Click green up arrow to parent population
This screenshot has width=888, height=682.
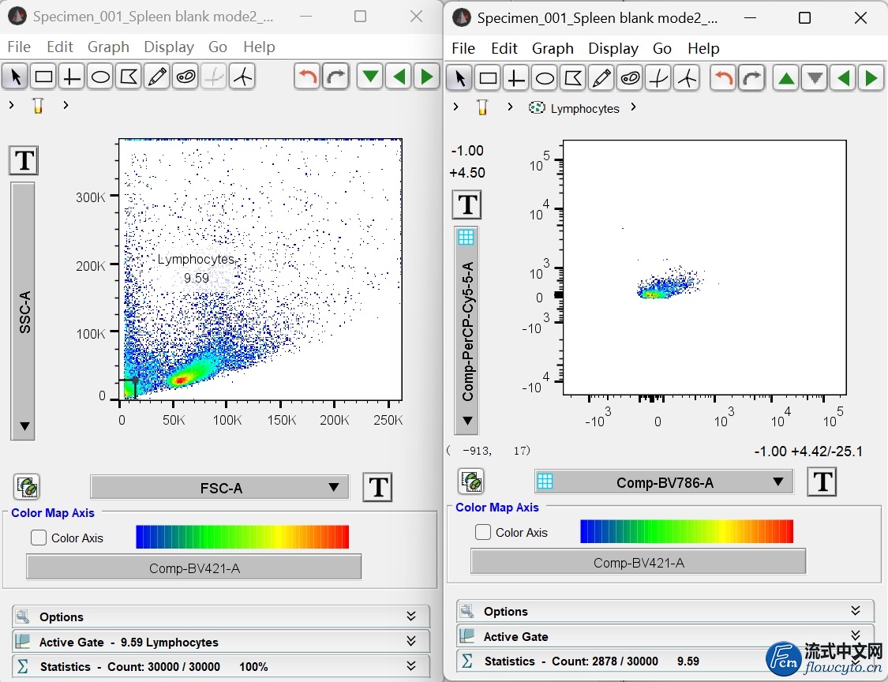(x=786, y=78)
